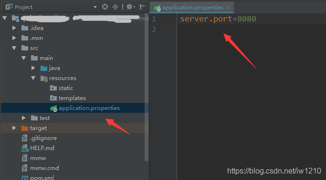The image size is (326, 180).
Task: Select .mvn in the project tree
Action: coord(36,38)
